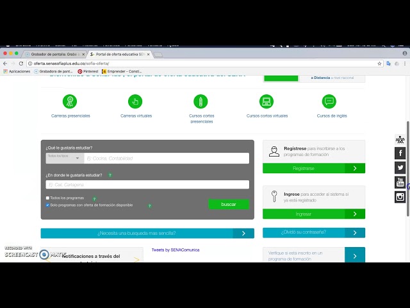Reload the page with the refresh icon
410x308 pixels.
21,64
